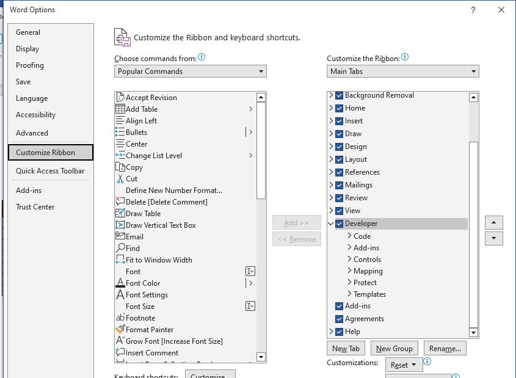Click the Font Color icon
Screen dimensions: 516x378
(x=120, y=283)
